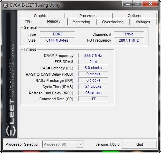Switch to the Graphics tab
The height and width of the screenshot is (153, 161).
[41, 16]
